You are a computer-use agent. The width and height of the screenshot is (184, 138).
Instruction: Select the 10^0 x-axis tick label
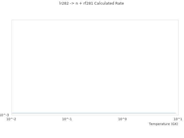tap(122, 119)
